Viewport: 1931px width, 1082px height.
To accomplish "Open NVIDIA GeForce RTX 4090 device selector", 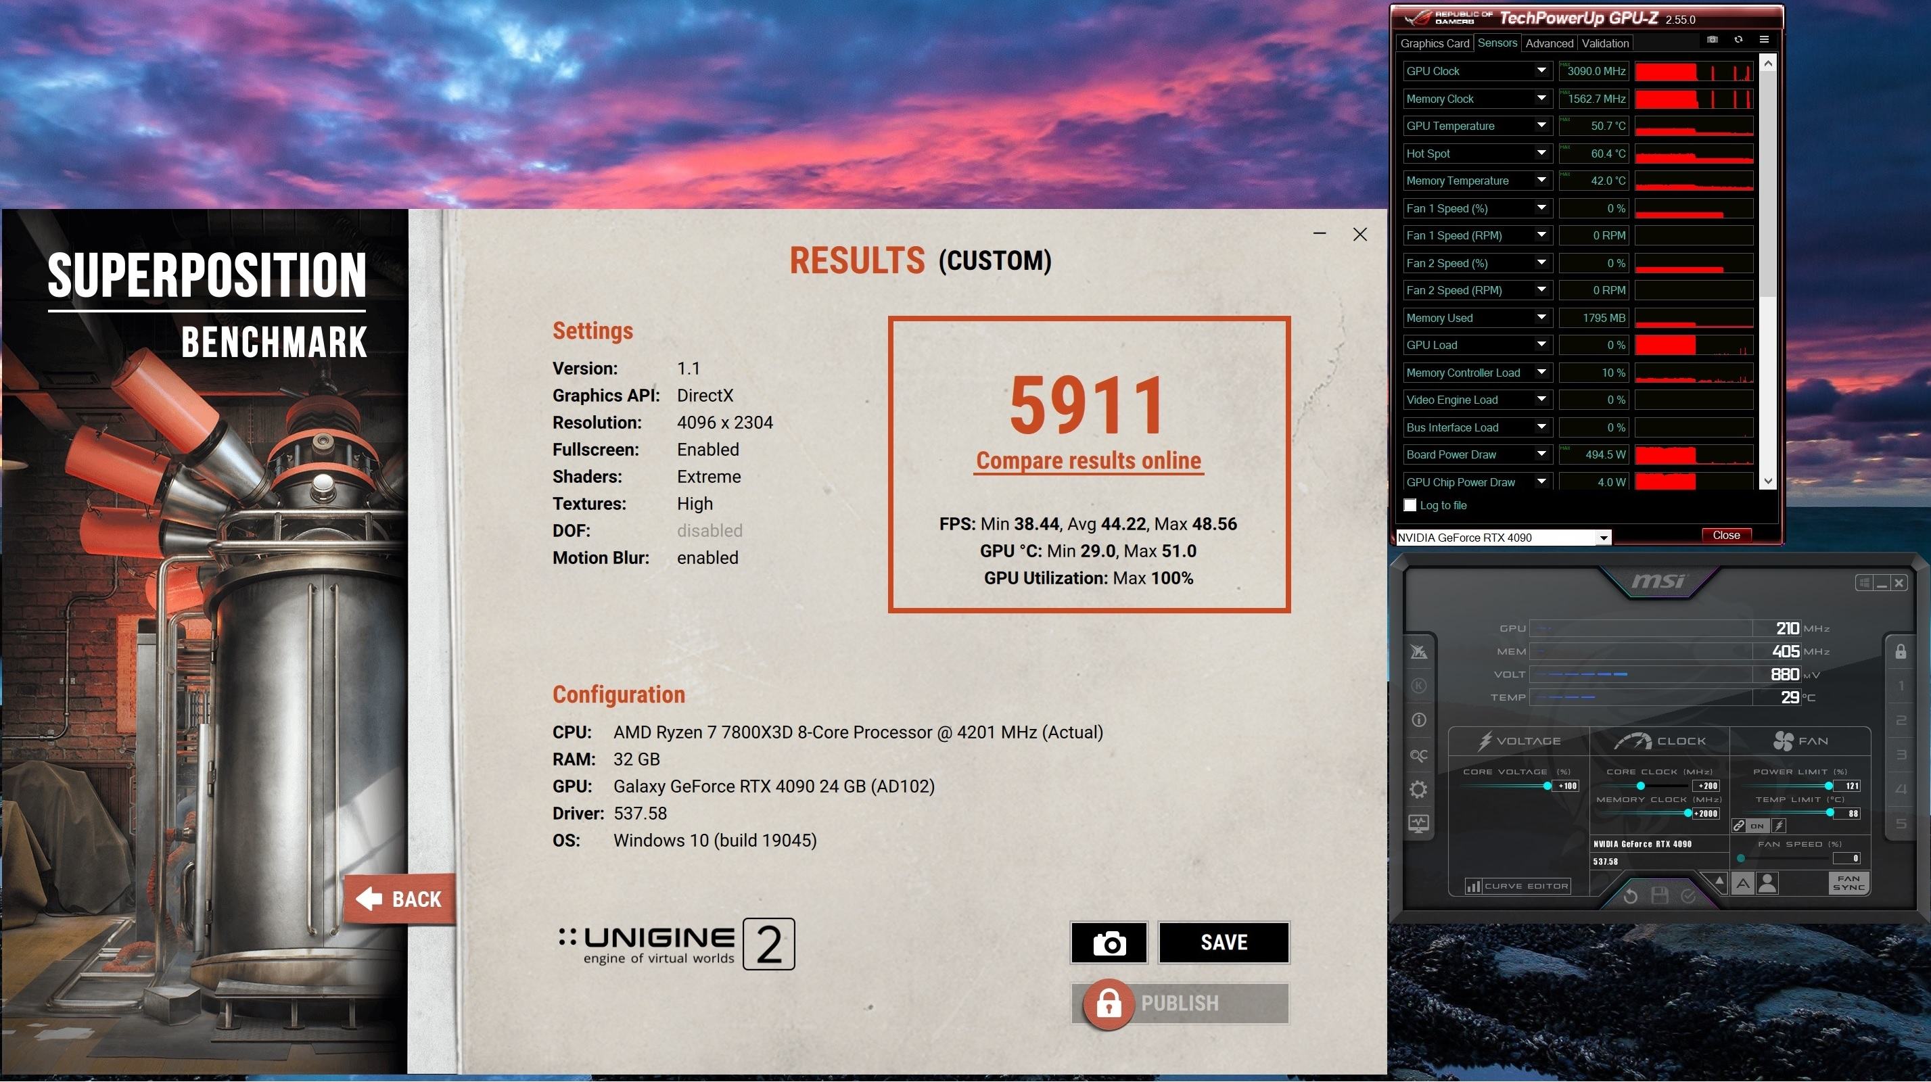I will tap(1503, 537).
